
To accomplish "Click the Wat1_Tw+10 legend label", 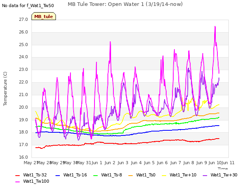I will tap(183, 175).
